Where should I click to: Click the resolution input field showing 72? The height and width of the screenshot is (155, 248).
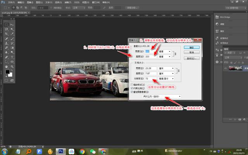[x=151, y=79]
